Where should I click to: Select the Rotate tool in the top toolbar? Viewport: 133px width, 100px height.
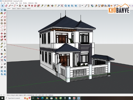click(x=35, y=6)
